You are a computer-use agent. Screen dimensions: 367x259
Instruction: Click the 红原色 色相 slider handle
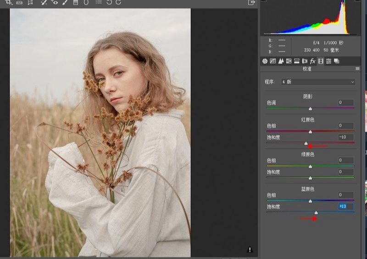pyautogui.click(x=311, y=132)
